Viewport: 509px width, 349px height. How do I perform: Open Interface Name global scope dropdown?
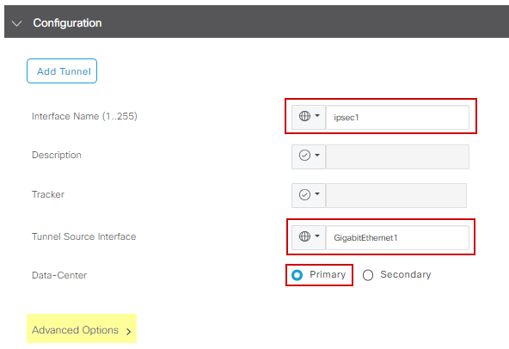(309, 117)
